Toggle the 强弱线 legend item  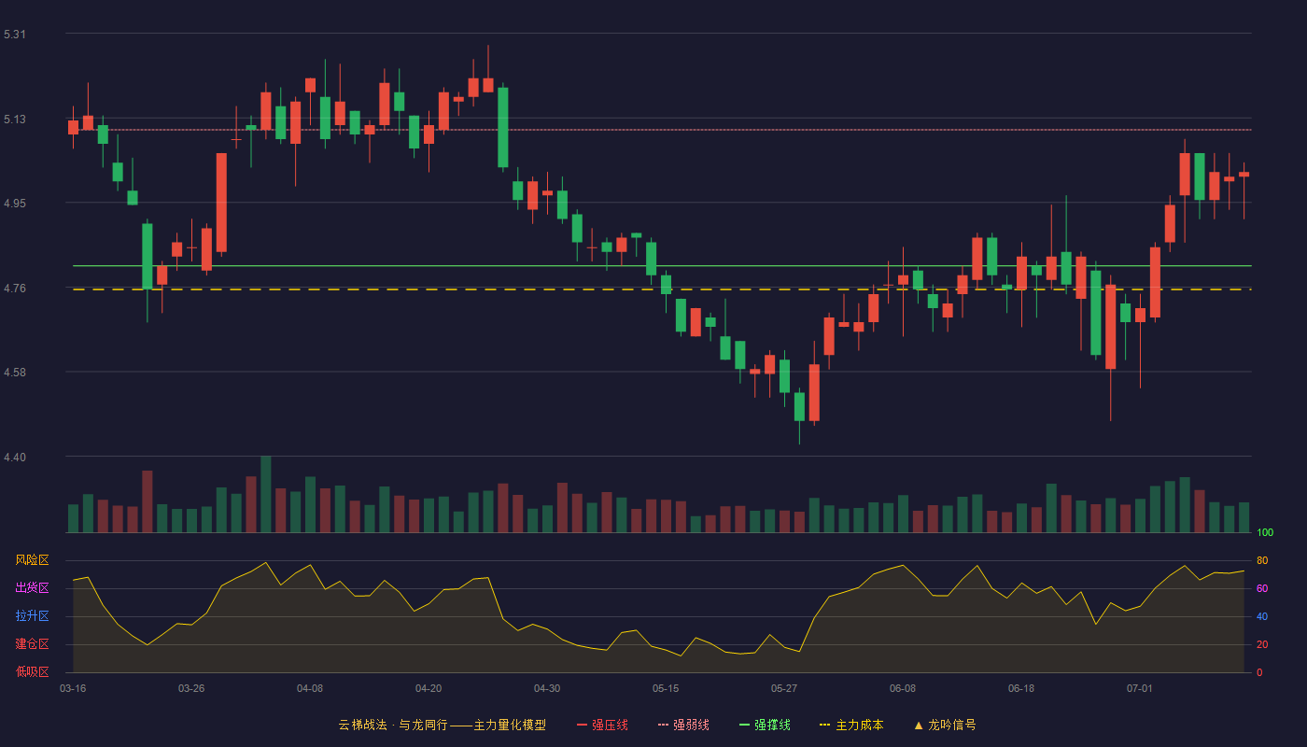683,725
